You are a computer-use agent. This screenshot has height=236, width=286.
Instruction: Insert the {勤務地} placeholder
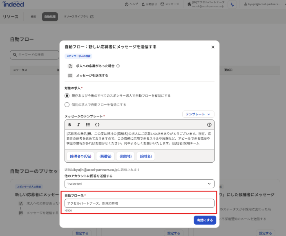[126, 156]
